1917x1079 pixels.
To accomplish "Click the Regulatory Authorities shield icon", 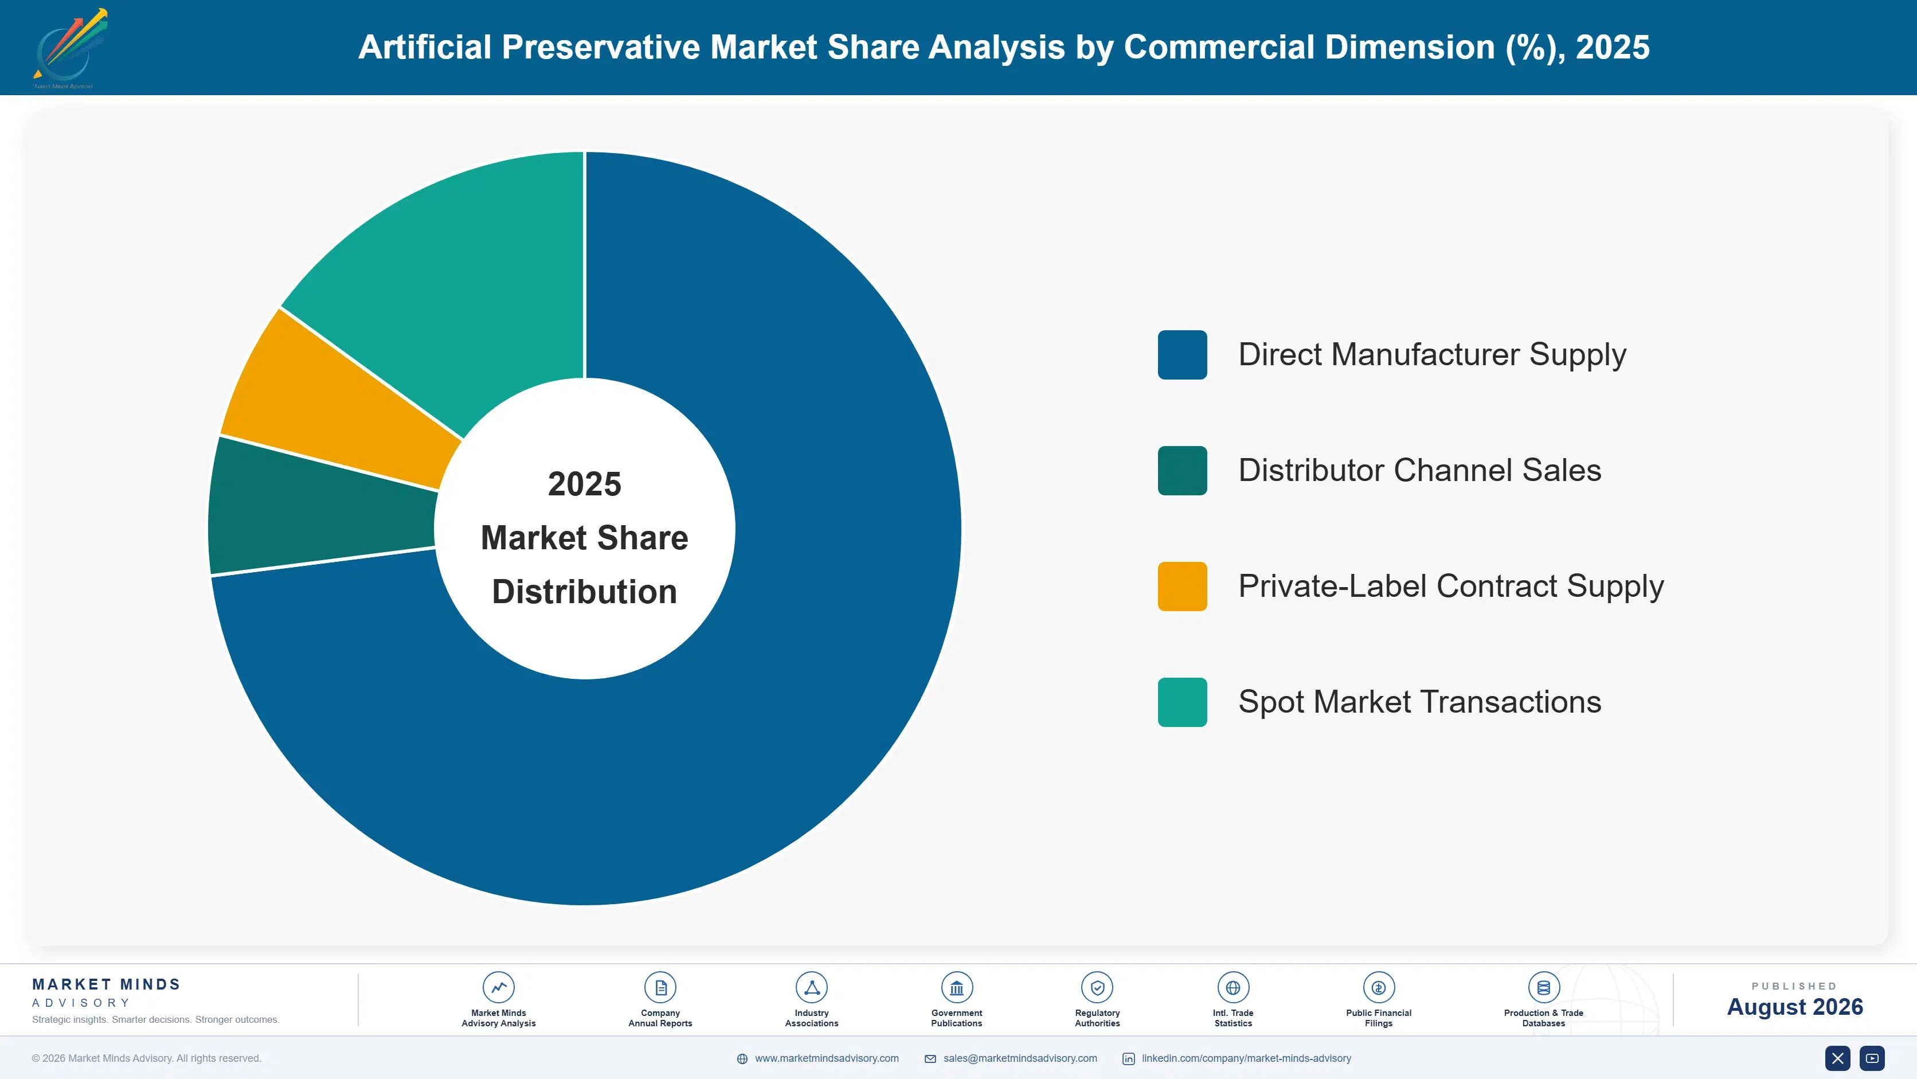I will click(x=1097, y=987).
